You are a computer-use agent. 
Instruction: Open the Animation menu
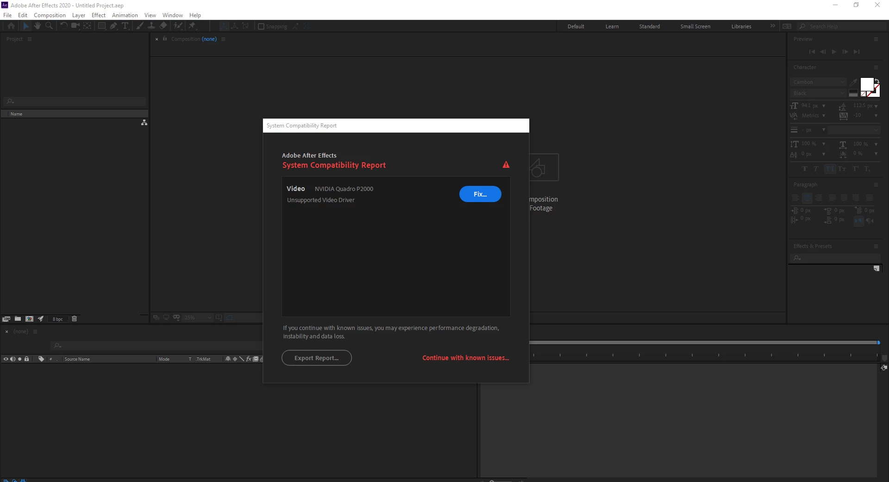tap(125, 15)
